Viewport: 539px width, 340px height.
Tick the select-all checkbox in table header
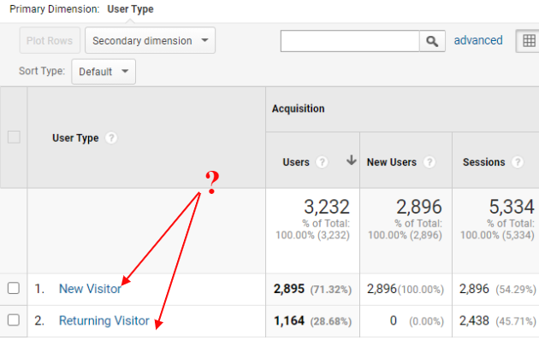coord(14,137)
